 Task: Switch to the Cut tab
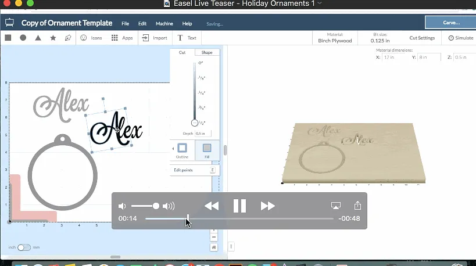[x=182, y=52]
